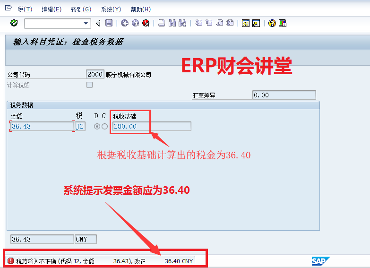
Task: Click the company name 顾宁机械有限公司
Action: pos(129,75)
